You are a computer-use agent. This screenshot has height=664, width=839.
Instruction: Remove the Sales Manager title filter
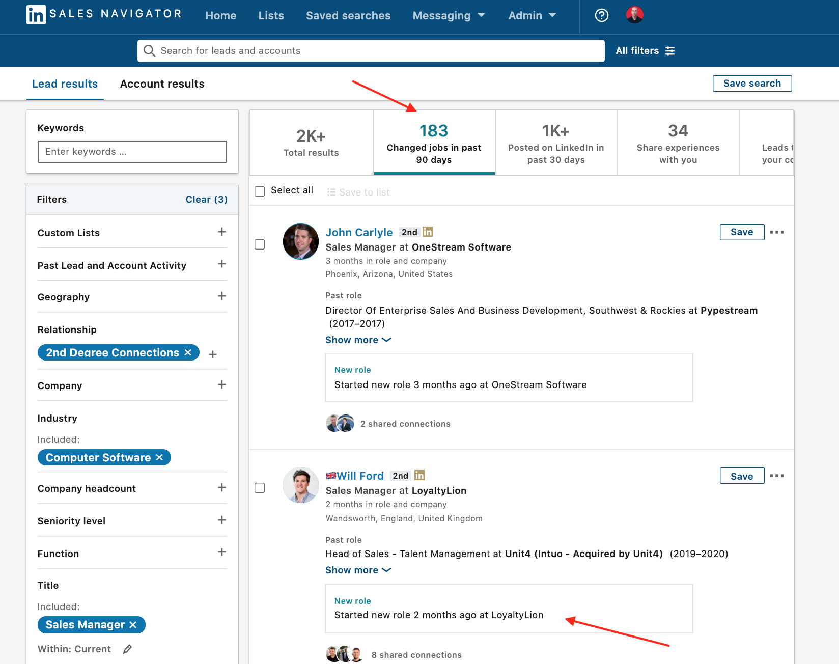pyautogui.click(x=133, y=624)
